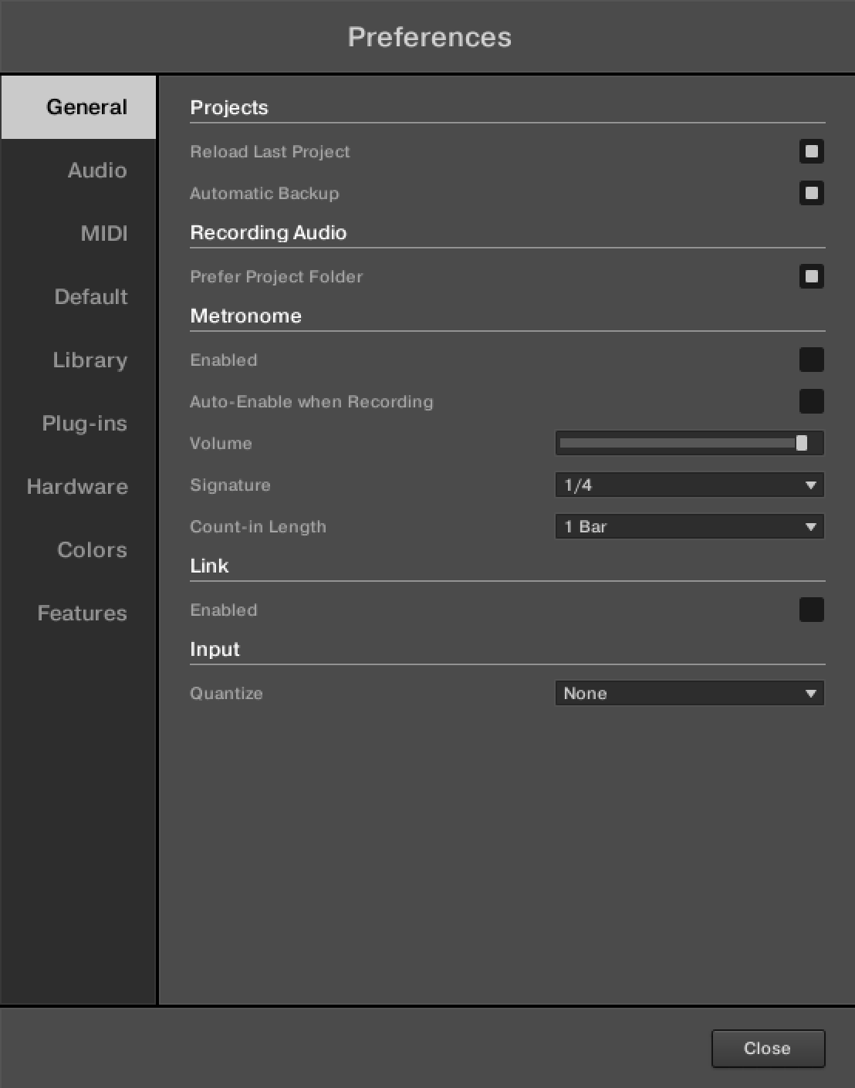Open the Features preferences tab
Screen dimensions: 855x1088
pos(82,613)
